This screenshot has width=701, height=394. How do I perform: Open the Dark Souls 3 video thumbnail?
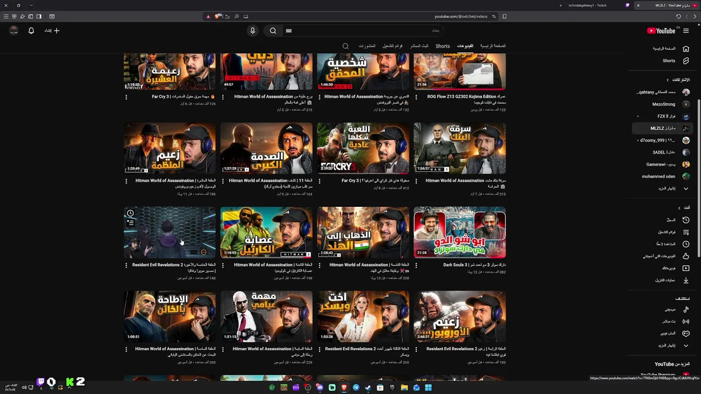click(459, 233)
